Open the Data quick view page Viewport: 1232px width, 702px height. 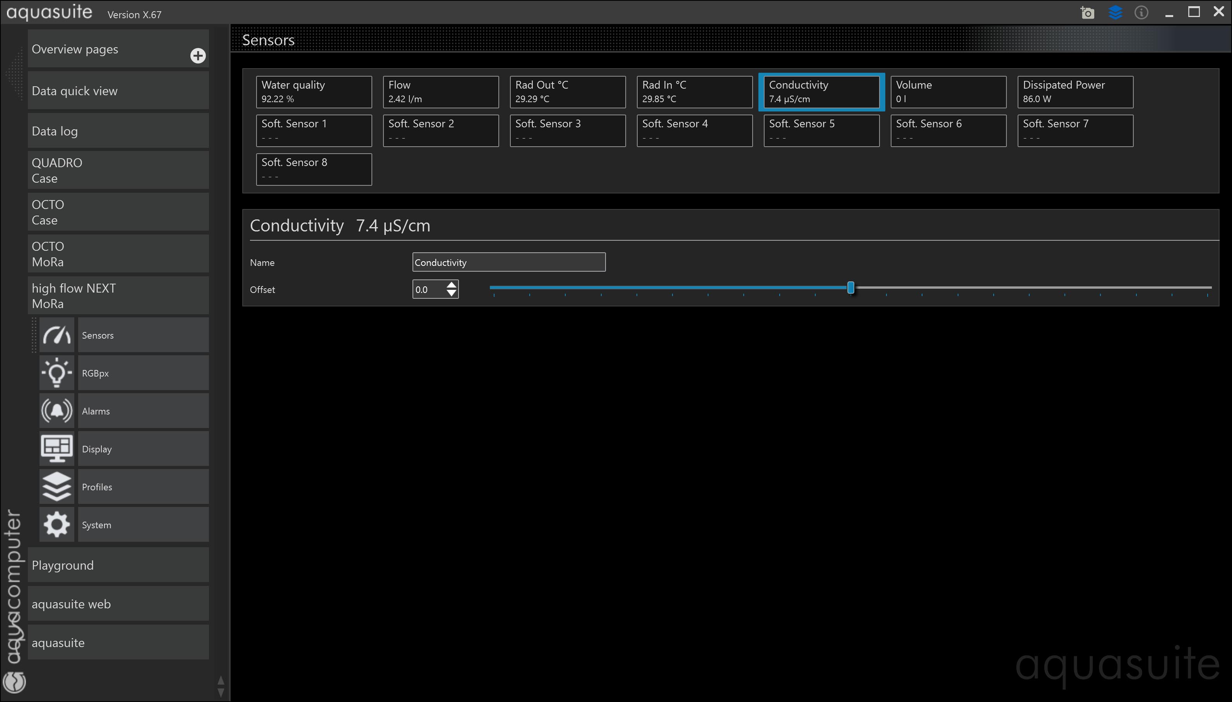pos(118,91)
